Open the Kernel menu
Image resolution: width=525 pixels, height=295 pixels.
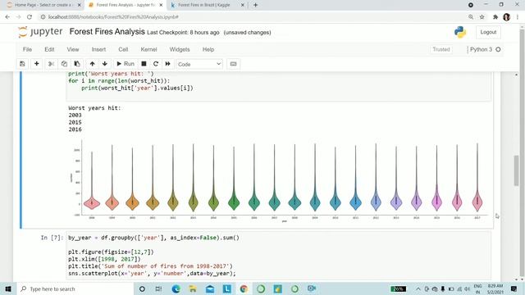tap(148, 49)
